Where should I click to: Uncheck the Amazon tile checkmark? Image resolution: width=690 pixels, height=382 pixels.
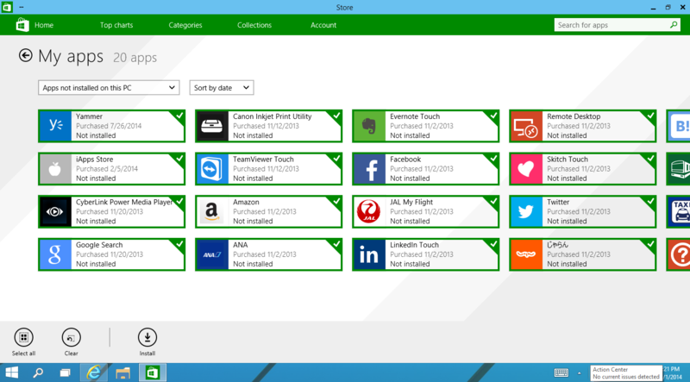[336, 201]
